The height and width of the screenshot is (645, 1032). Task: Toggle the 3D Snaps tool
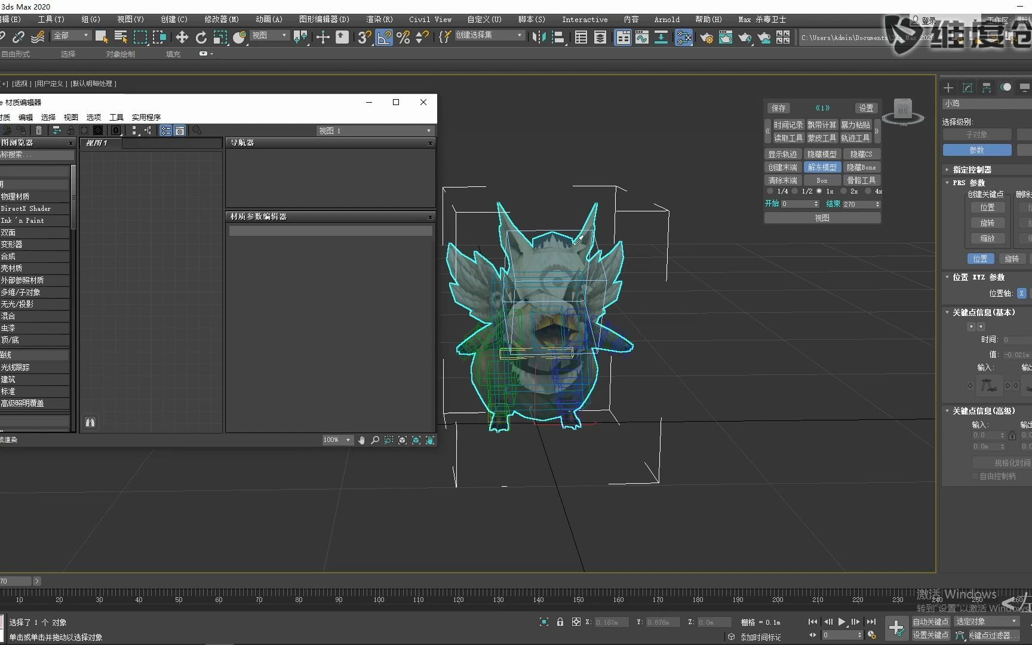364,37
